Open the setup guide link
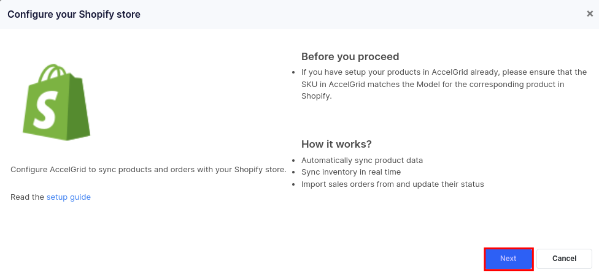The image size is (599, 280). [x=69, y=197]
